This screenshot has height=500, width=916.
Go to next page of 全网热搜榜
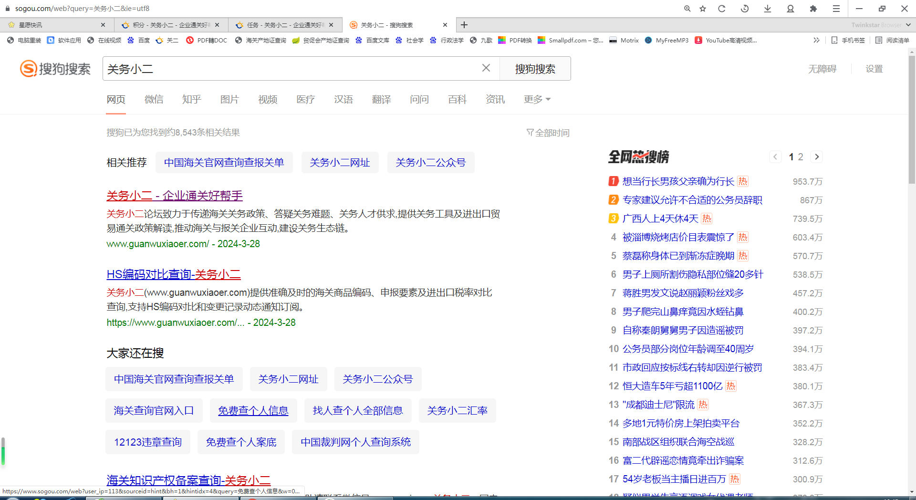817,156
